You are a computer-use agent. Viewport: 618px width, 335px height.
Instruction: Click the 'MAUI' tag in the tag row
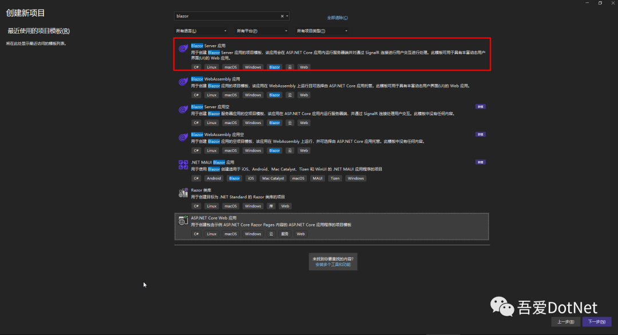[317, 178]
